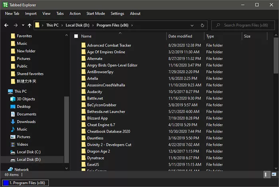Click the Documents icon in sidebar
The width and height of the screenshot is (279, 187).
tap(13, 114)
